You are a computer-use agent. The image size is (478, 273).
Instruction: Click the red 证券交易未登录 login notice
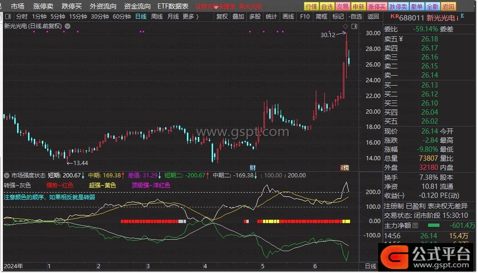click(x=215, y=6)
